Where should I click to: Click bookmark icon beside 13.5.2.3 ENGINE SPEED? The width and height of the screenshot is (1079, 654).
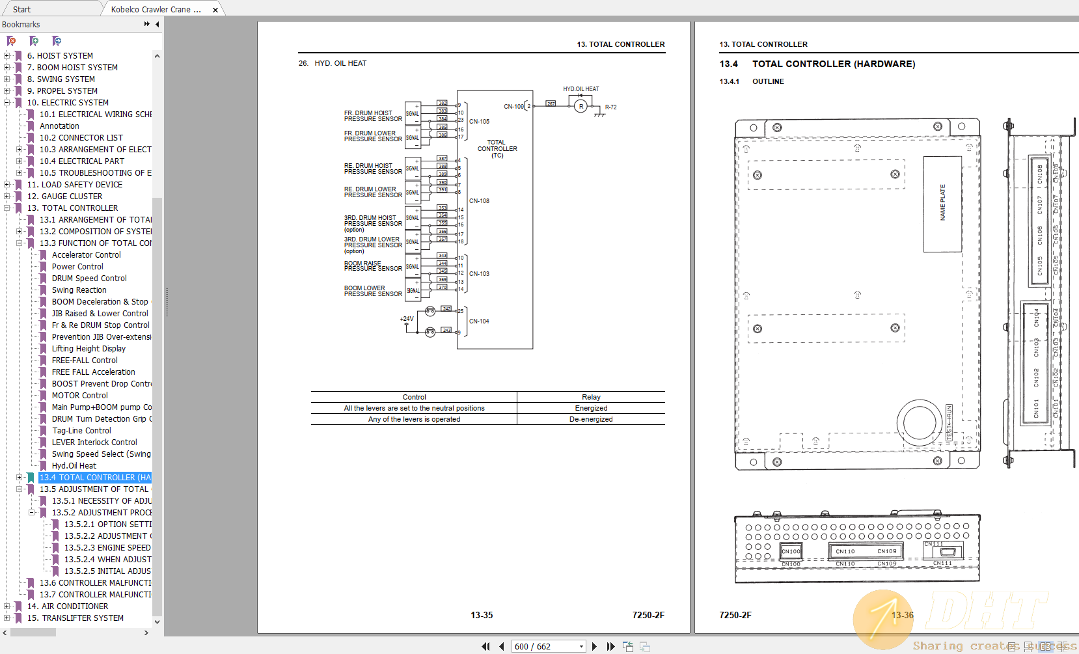point(55,548)
